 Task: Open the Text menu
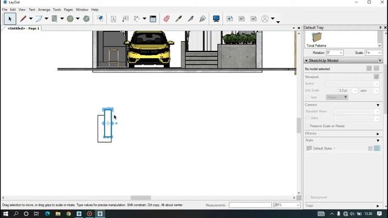coord(32,10)
